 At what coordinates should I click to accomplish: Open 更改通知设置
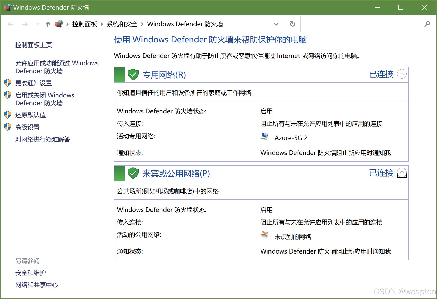pos(34,83)
